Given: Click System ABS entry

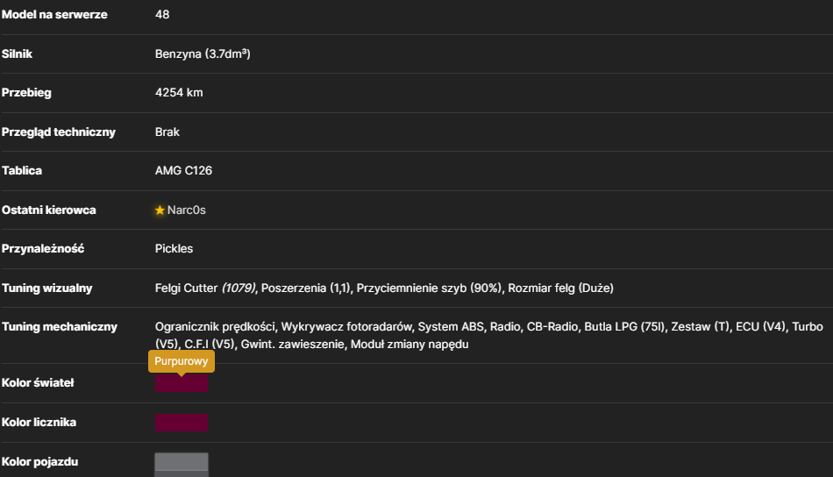Looking at the screenshot, I should [x=451, y=327].
